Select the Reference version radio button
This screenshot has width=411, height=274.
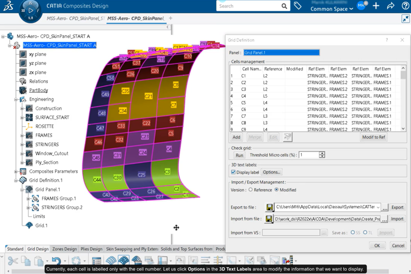(250, 190)
